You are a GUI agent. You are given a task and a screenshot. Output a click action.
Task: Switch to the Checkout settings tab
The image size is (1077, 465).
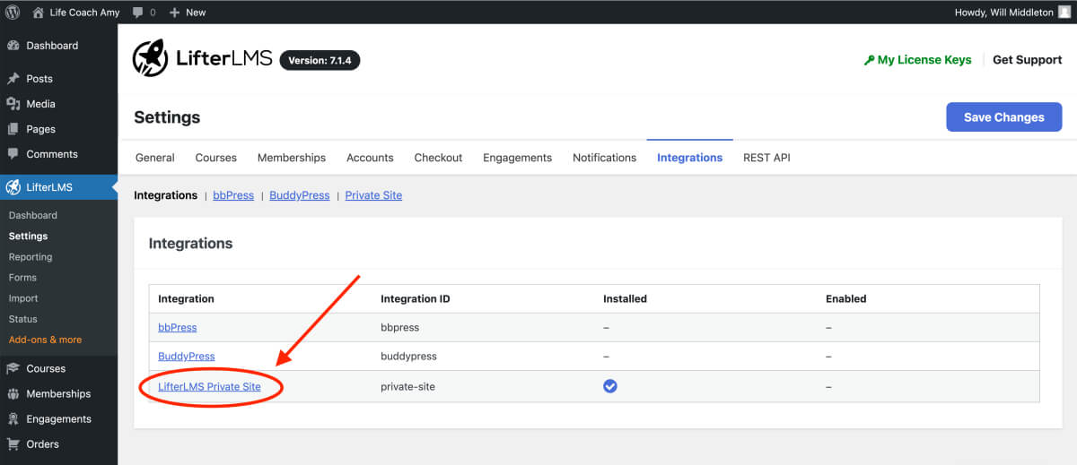pyautogui.click(x=438, y=158)
